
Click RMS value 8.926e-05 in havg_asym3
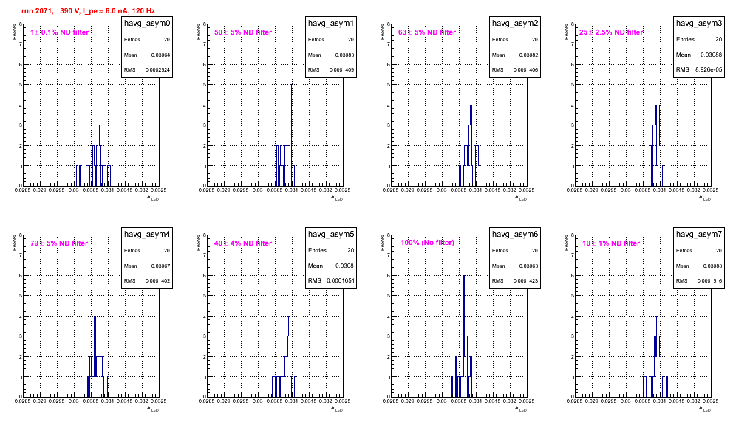pyautogui.click(x=709, y=70)
